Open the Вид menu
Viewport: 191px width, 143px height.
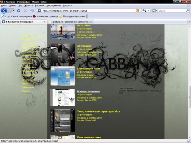(20, 6)
